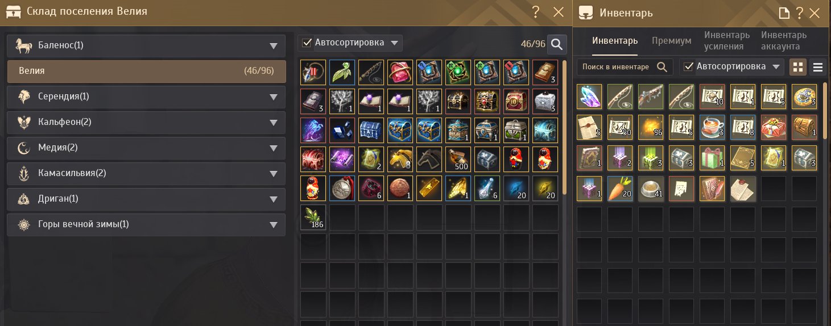The image size is (831, 326).
Task: Open the warehouse help question mark
Action: [536, 12]
